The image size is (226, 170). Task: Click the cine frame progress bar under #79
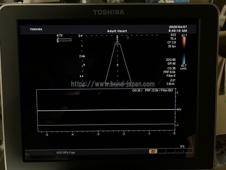point(64,40)
